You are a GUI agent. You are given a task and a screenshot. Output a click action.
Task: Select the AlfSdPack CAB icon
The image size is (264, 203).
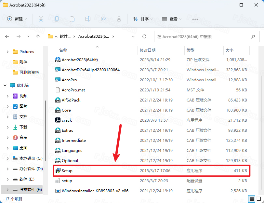[x=58, y=100]
